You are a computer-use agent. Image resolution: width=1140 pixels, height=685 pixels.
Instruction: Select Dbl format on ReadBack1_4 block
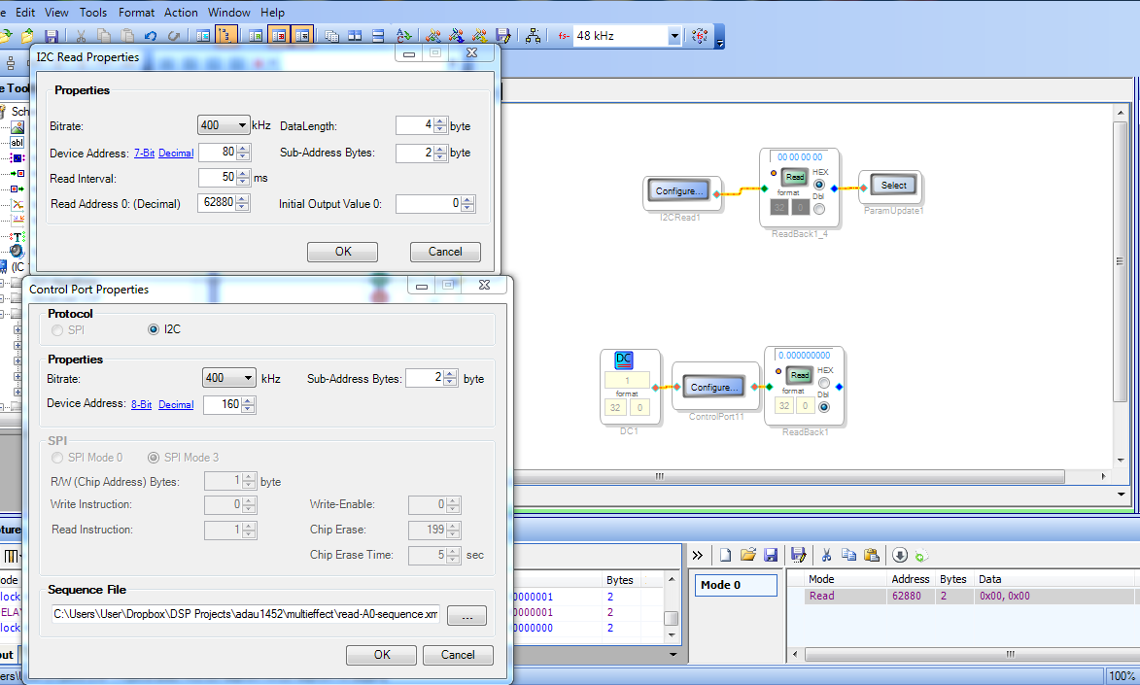click(x=819, y=209)
